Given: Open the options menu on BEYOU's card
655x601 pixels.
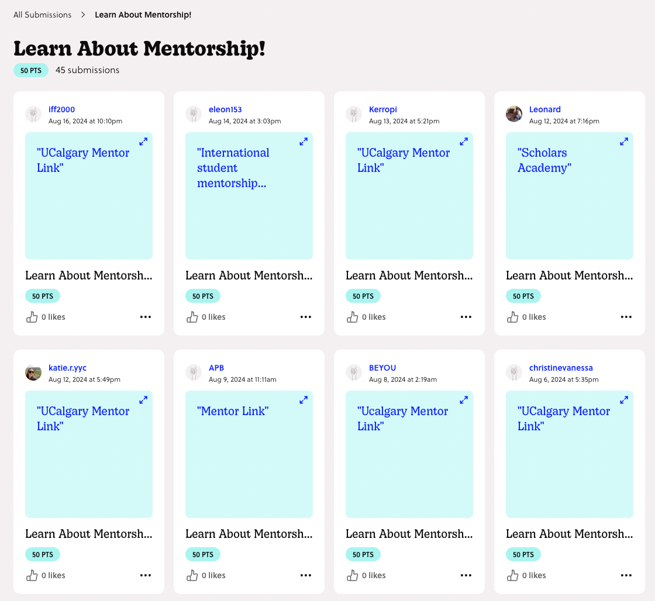Looking at the screenshot, I should (466, 575).
